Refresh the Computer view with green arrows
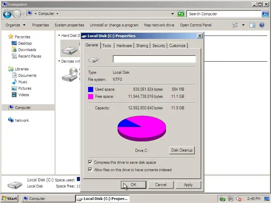Screen dimensions: 271x203 point(181,14)
